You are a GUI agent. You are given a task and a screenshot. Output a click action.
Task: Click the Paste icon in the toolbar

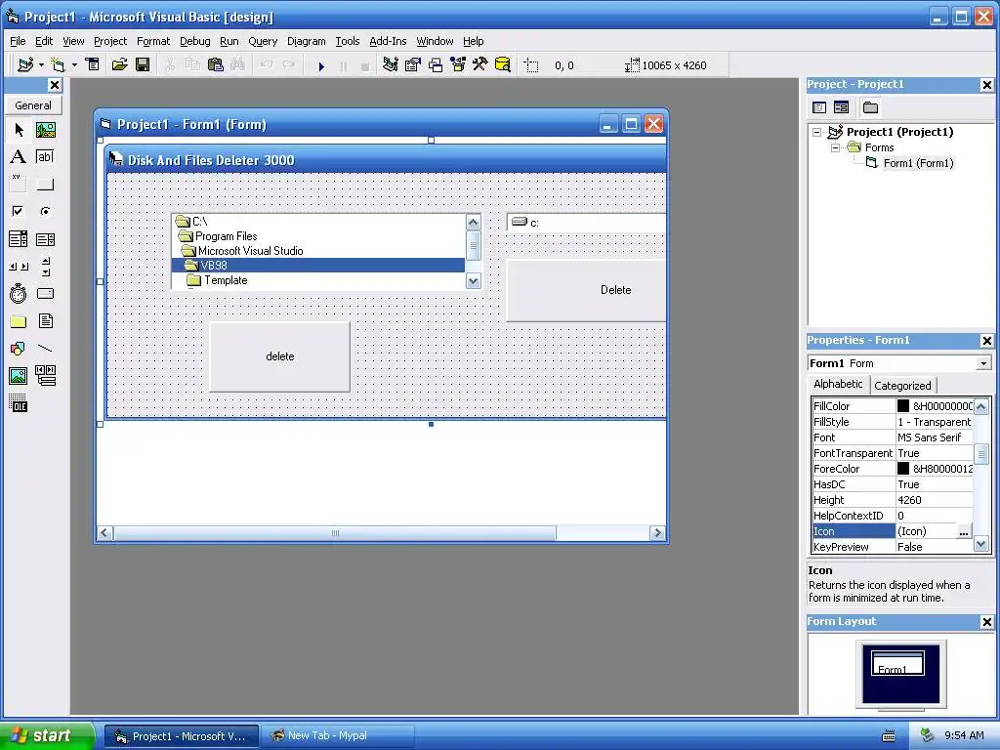[x=216, y=64]
